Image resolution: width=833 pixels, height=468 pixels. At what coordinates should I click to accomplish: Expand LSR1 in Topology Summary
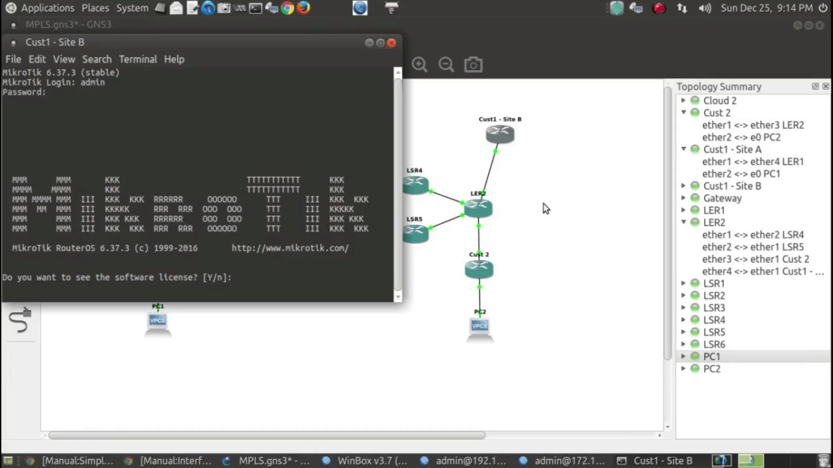683,283
